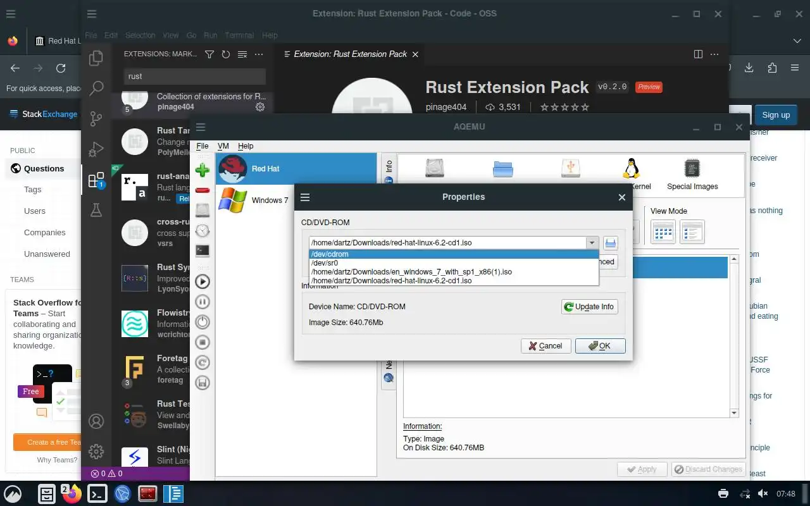This screenshot has width=810, height=506.
Task: Open VS Code Search icon
Action: coord(96,89)
